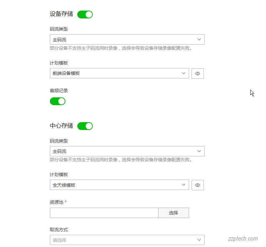The width and height of the screenshot is (266, 247).
Task: Open the 请选择 dropdown for 取流方式
Action: [127, 240]
